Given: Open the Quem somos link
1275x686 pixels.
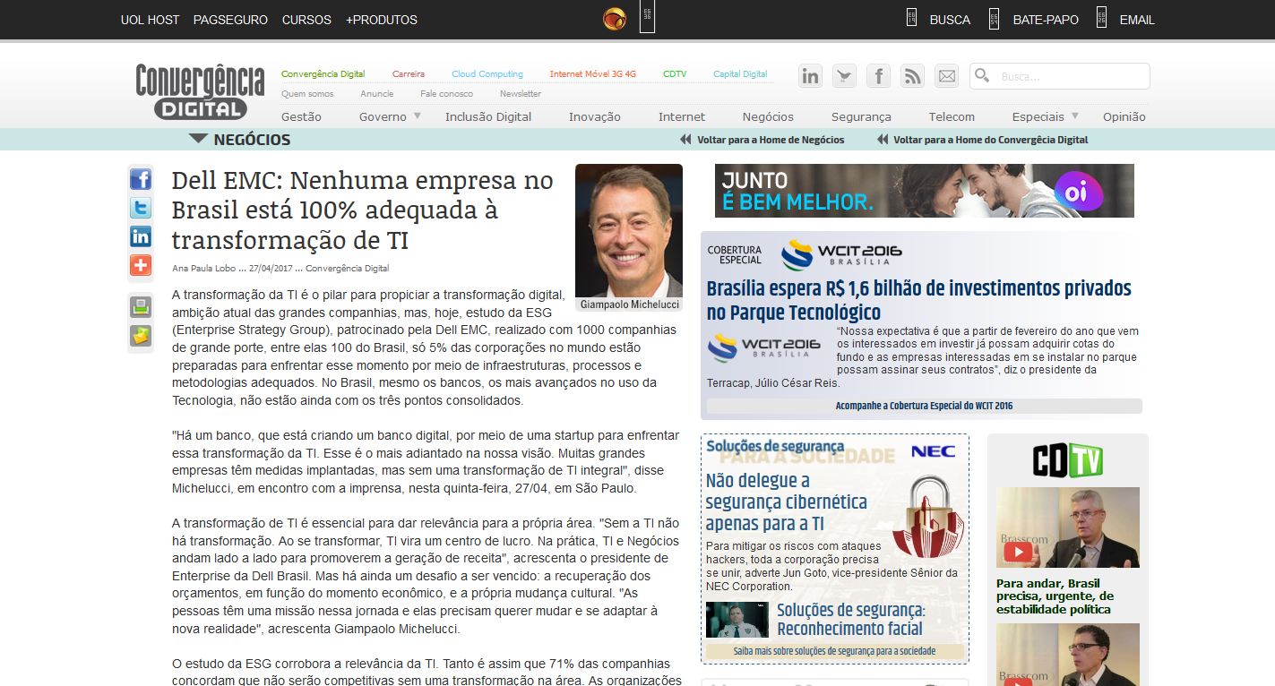Looking at the screenshot, I should tap(307, 93).
